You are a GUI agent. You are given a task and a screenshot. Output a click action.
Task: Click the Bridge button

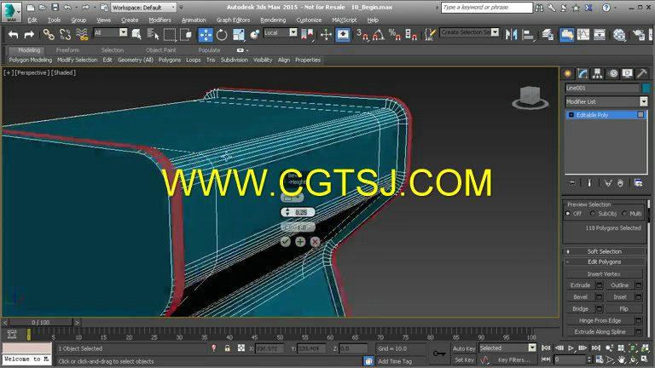click(580, 308)
